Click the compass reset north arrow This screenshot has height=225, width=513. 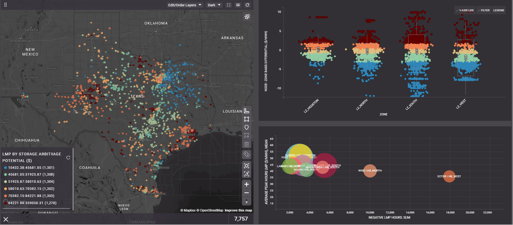pyautogui.click(x=247, y=201)
